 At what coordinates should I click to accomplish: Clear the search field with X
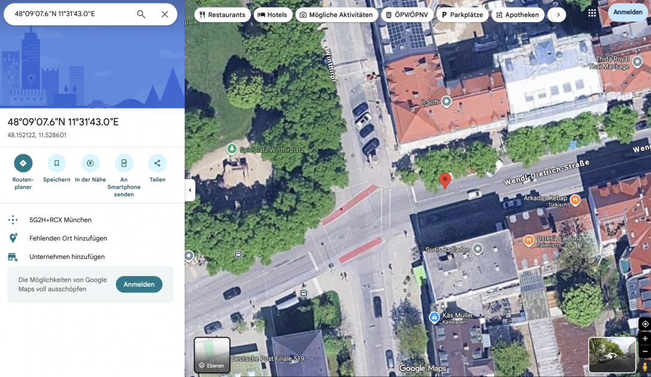tap(165, 14)
